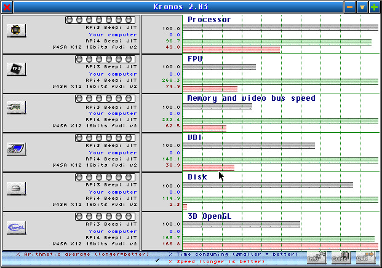Click the 38.9 VDI score
Screen dimensions: 382x268
coord(173,165)
